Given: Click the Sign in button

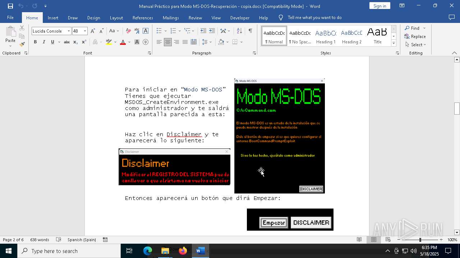Looking at the screenshot, I should click(380, 6).
